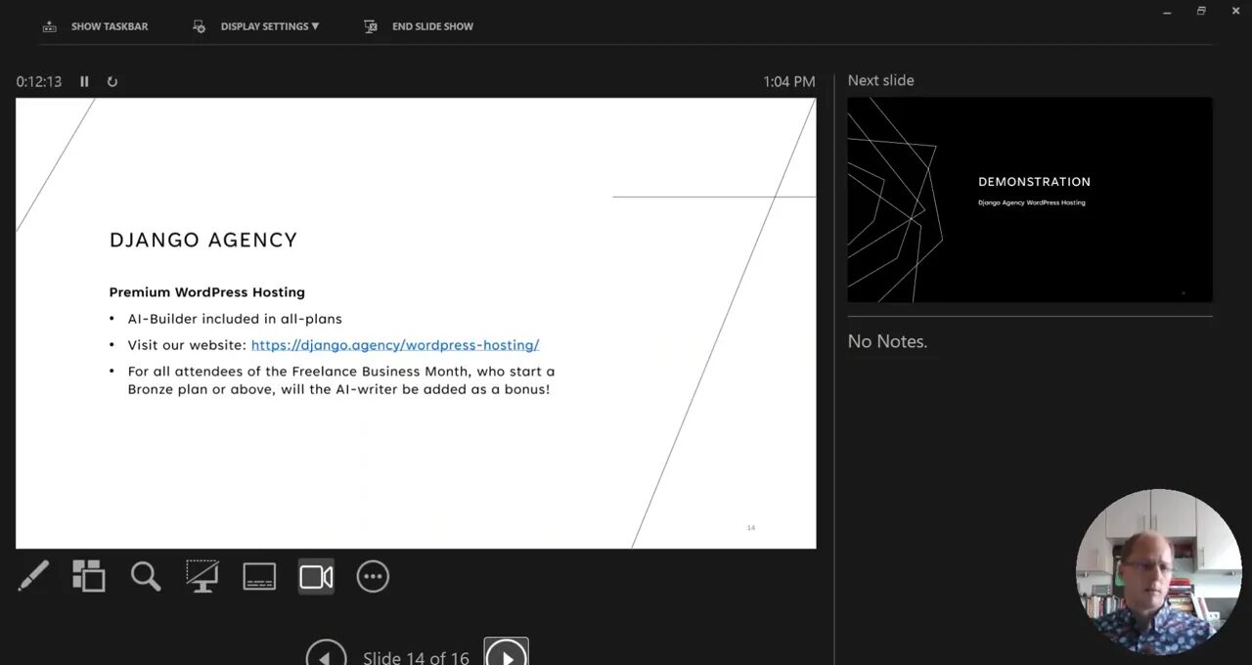The image size is (1252, 665).
Task: Click the show taskbar icon
Action: point(50,26)
